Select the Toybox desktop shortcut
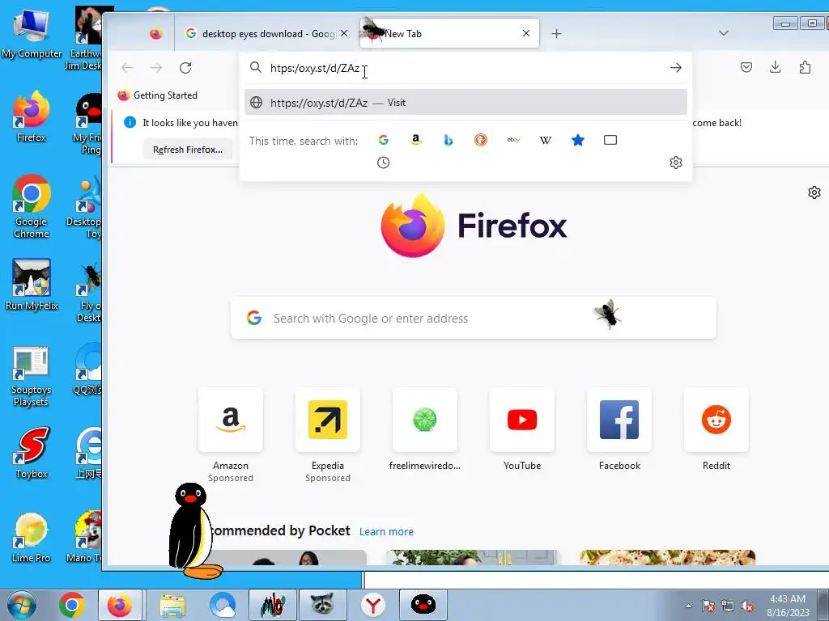Screen dimensions: 829x621 [32, 453]
